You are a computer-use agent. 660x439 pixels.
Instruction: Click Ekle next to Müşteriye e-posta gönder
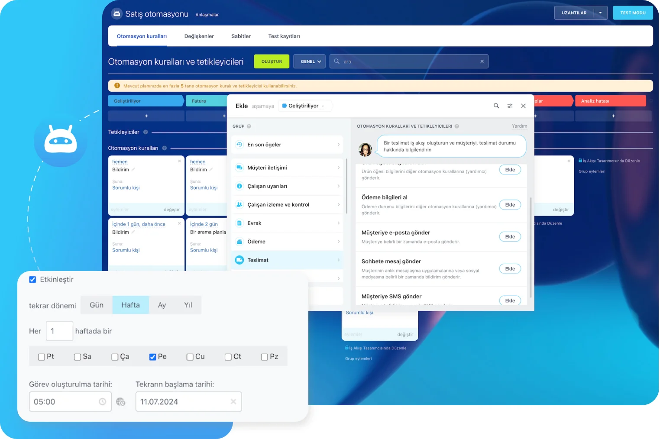(510, 236)
